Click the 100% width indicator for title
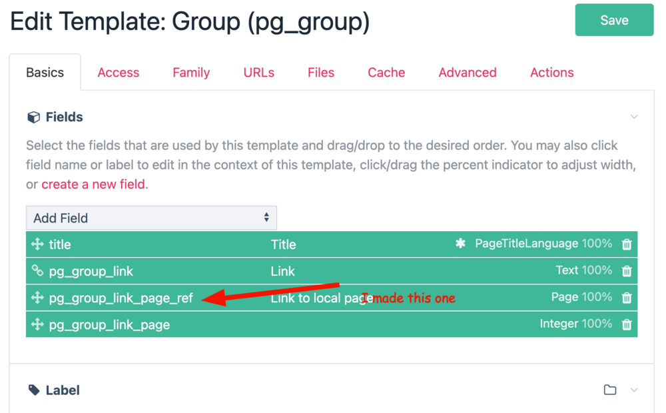The width and height of the screenshot is (666, 413). click(x=597, y=244)
